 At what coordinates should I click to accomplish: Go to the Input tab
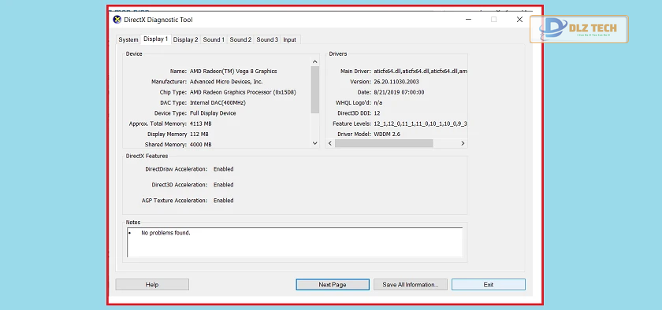[x=290, y=39]
